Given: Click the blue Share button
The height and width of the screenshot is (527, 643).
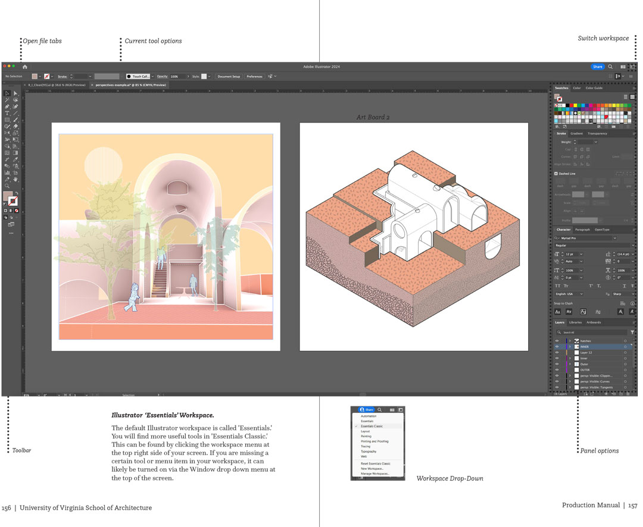Looking at the screenshot, I should coord(597,67).
